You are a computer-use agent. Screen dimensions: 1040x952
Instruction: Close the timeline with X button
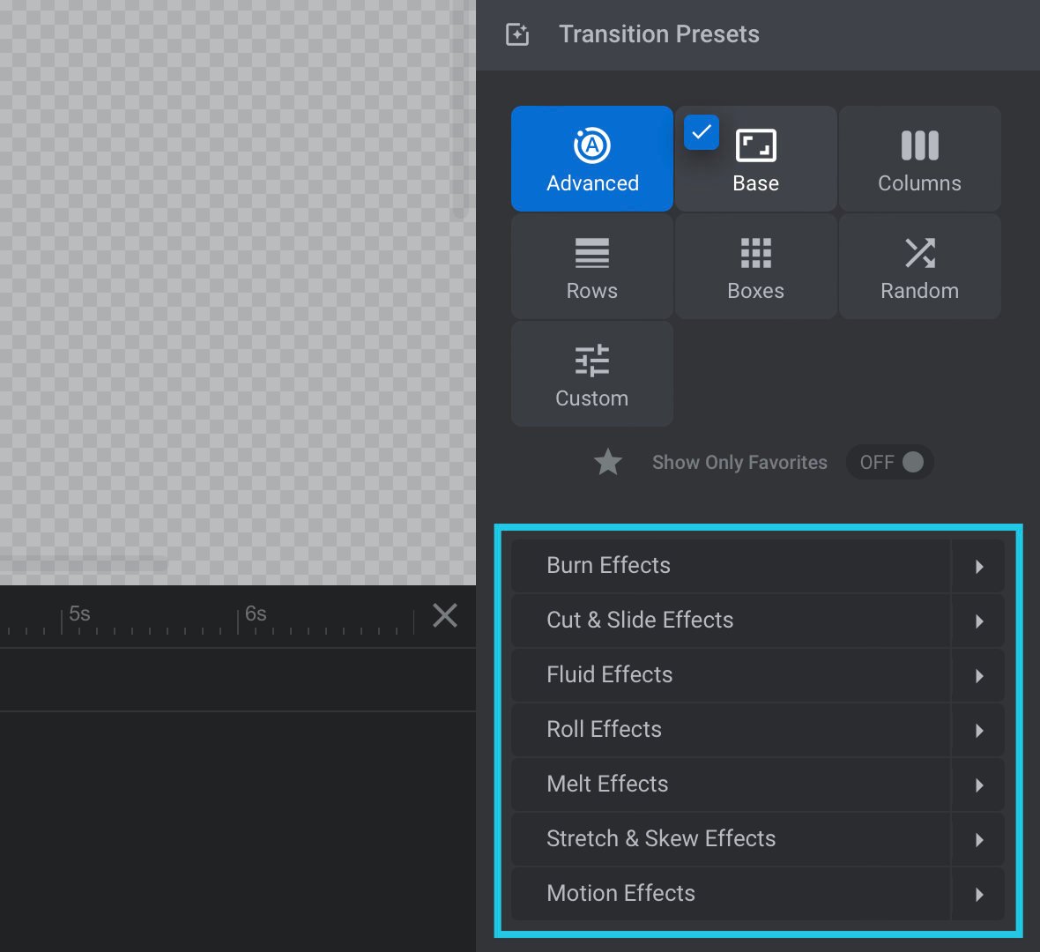(x=444, y=615)
